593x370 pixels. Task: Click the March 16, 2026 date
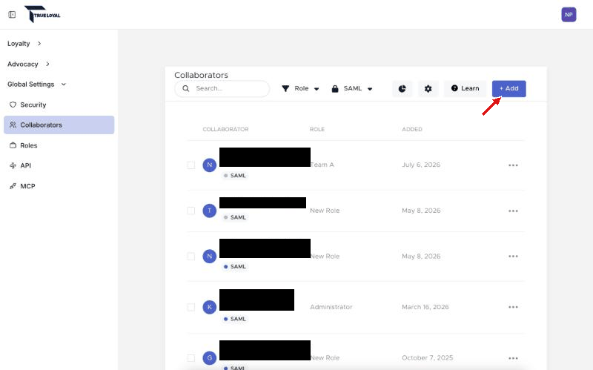click(425, 307)
